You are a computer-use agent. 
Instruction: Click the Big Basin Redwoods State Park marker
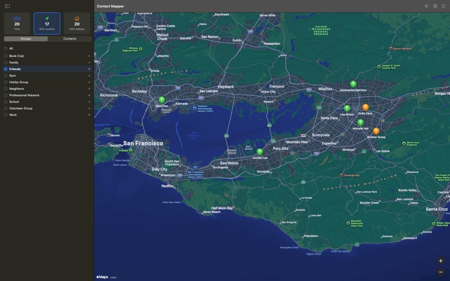coord(348,223)
